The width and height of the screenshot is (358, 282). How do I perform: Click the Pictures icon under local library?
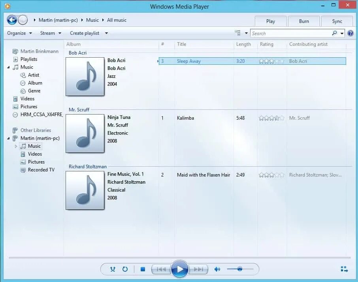15,107
